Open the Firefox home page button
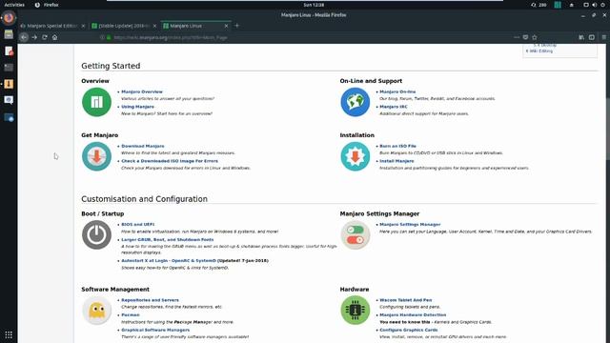The image size is (610, 343). [55, 37]
